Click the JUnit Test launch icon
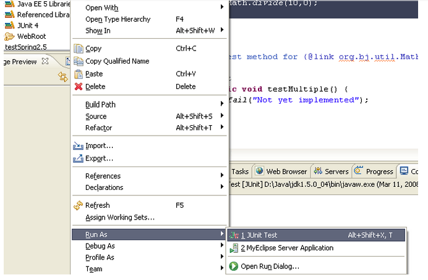The height and width of the screenshot is (280, 428). click(234, 235)
